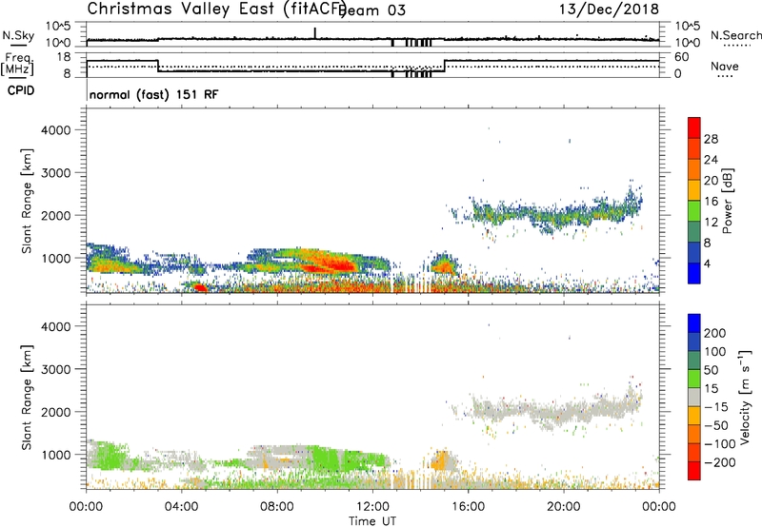Click "3000" on the velocity panel range axis
This screenshot has height=527, width=762.
tap(55, 369)
